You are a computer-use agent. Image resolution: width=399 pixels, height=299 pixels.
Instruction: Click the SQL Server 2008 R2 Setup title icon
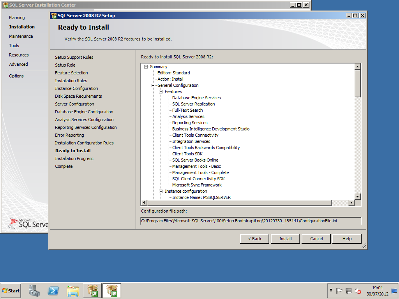click(54, 16)
